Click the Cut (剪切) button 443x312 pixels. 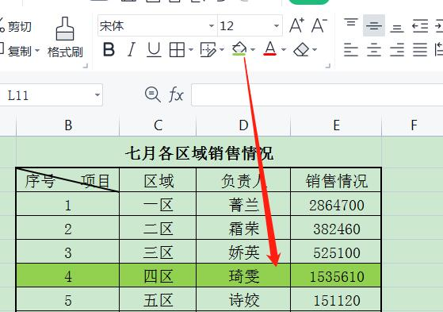pyautogui.click(x=16, y=27)
